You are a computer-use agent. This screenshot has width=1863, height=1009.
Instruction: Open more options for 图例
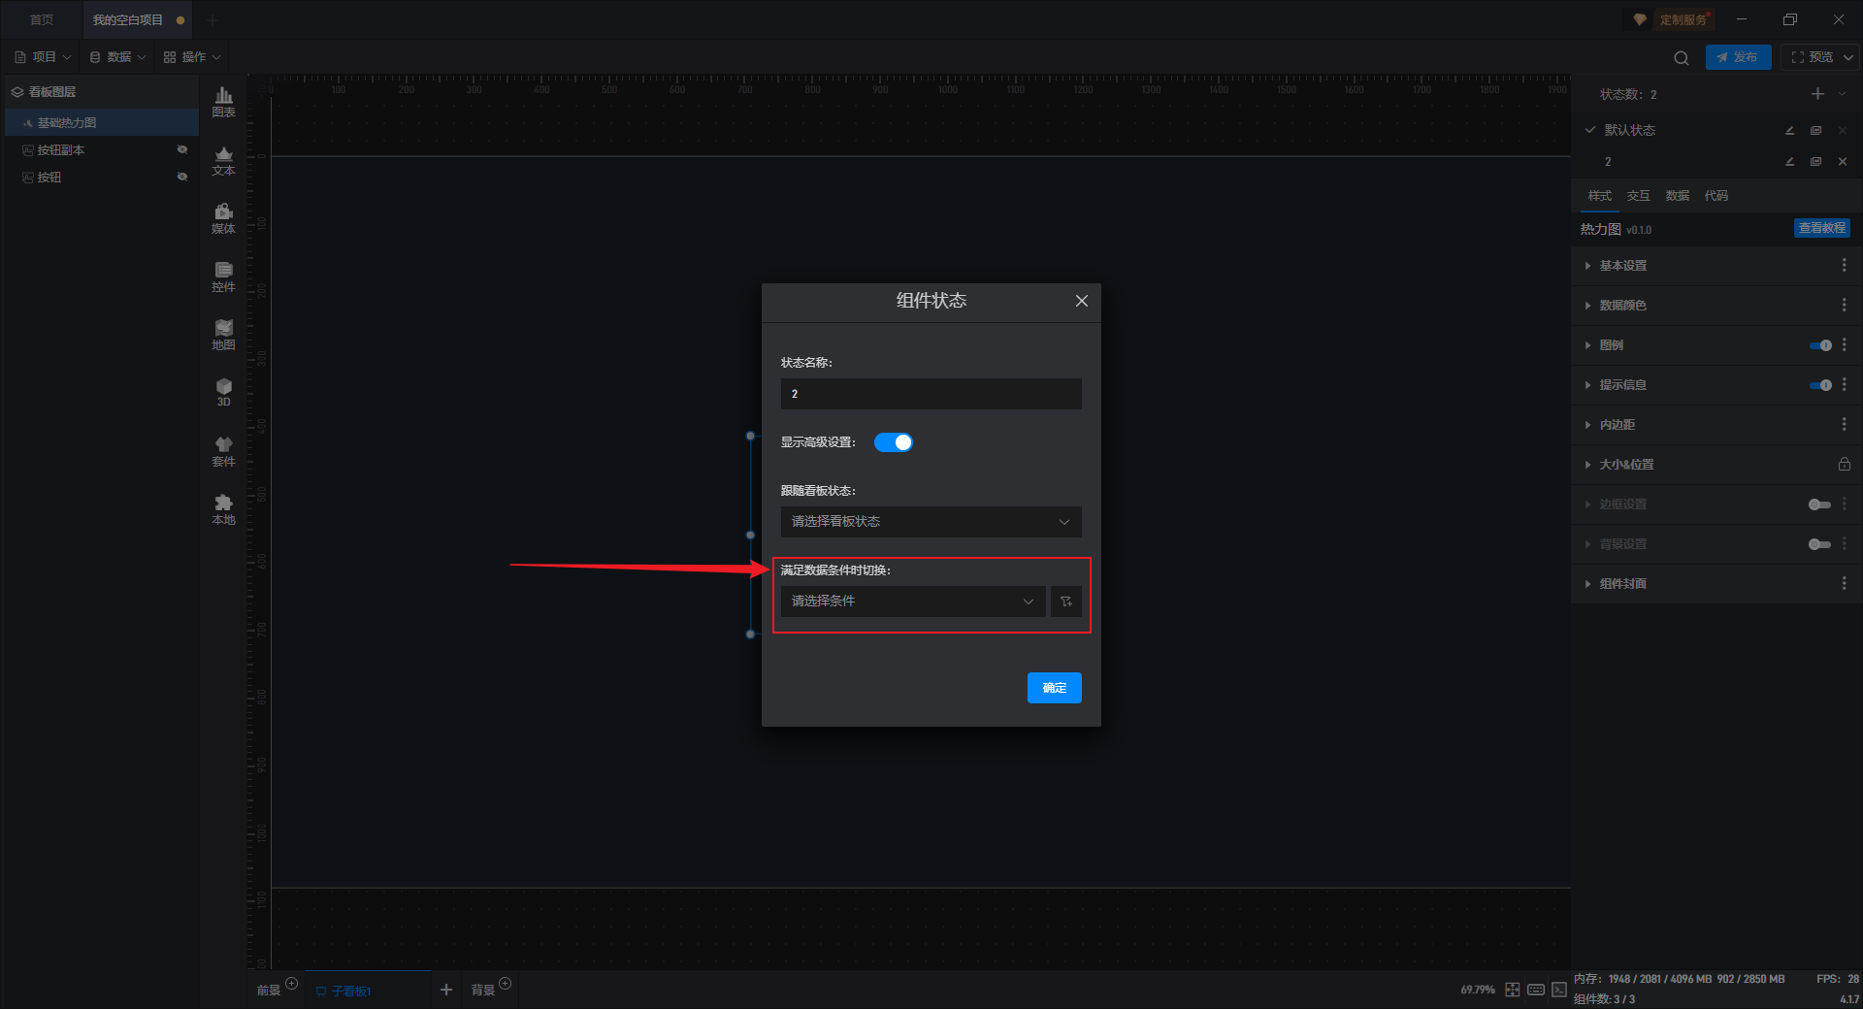point(1844,344)
